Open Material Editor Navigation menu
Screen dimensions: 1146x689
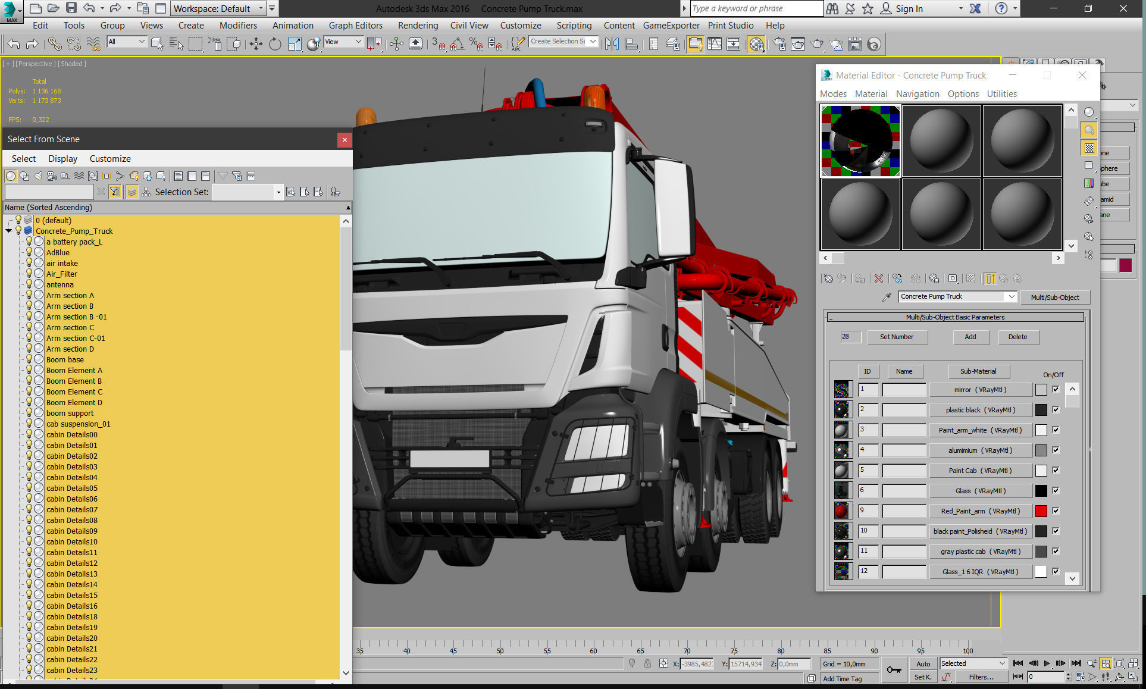pos(918,94)
